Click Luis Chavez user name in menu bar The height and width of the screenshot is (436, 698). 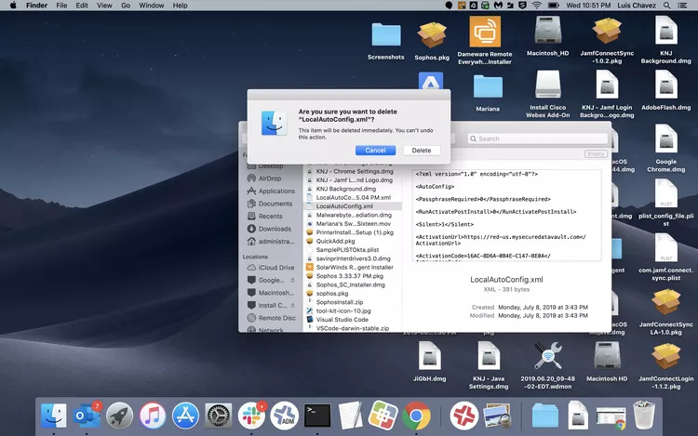click(637, 6)
